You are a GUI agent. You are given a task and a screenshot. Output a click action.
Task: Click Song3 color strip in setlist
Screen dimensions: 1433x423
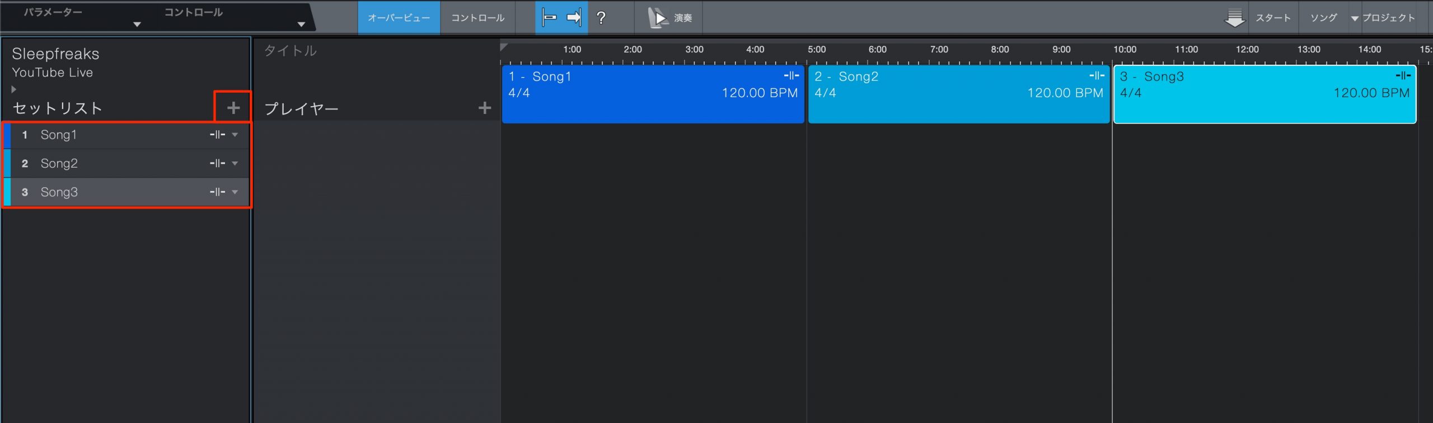[7, 192]
